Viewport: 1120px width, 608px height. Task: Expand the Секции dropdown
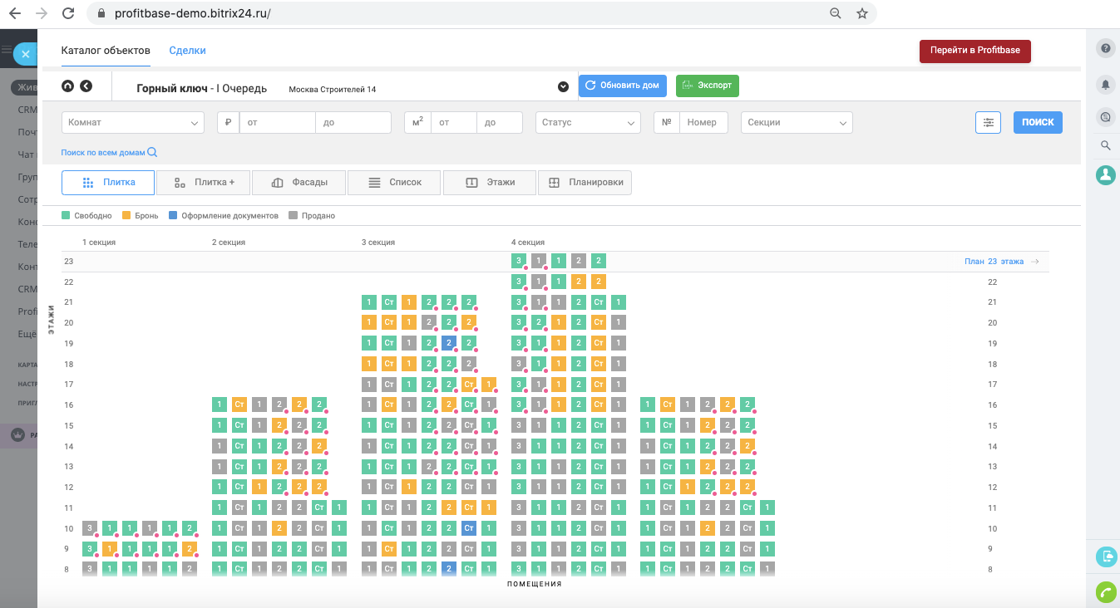click(x=796, y=122)
